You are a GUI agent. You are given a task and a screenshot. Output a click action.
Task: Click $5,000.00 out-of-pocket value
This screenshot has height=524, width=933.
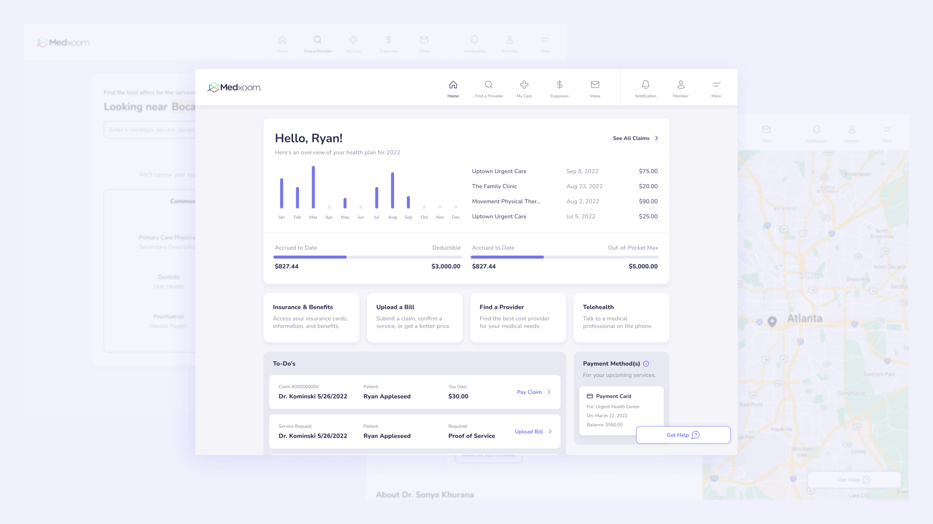643,267
